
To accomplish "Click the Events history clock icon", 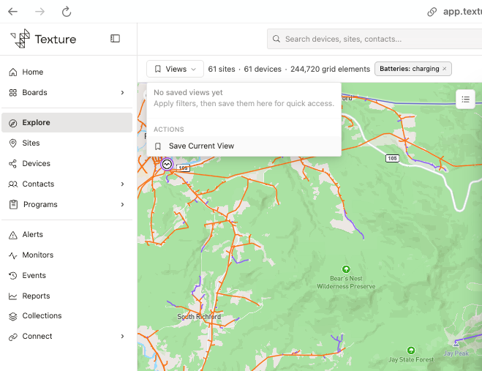I will pos(13,276).
